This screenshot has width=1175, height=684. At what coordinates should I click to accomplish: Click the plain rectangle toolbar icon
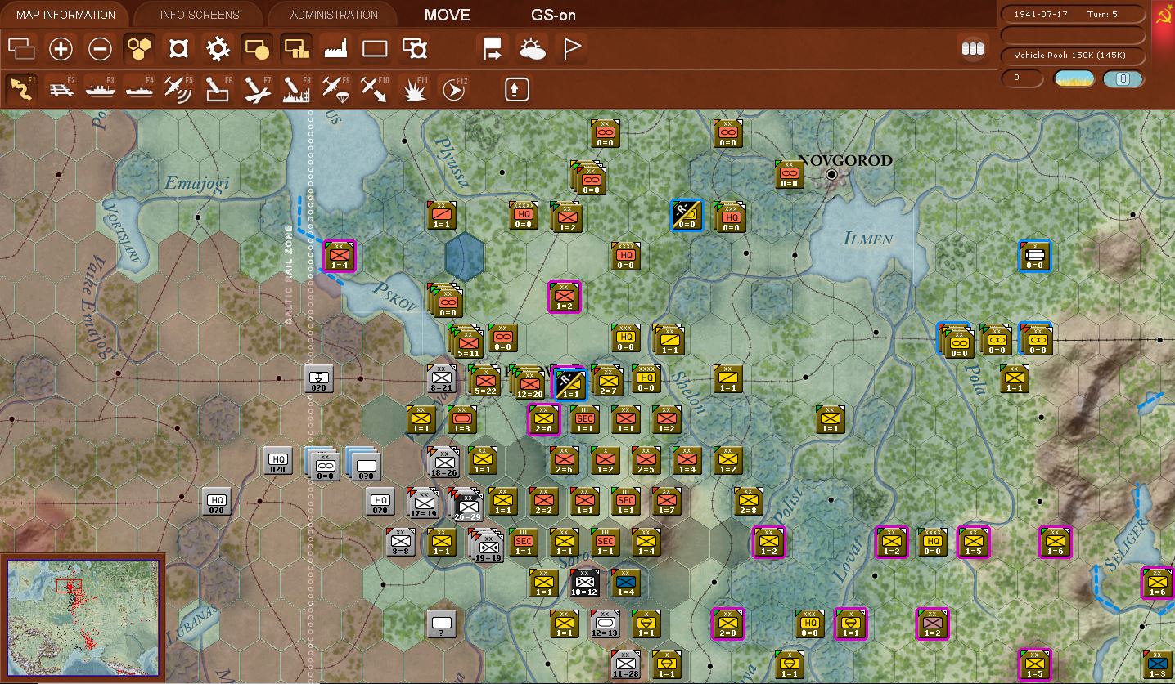375,49
